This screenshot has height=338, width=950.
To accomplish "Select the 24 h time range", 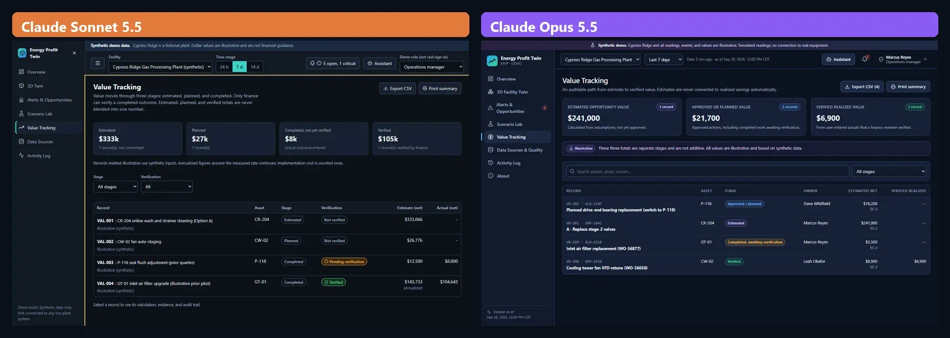I will click(224, 66).
